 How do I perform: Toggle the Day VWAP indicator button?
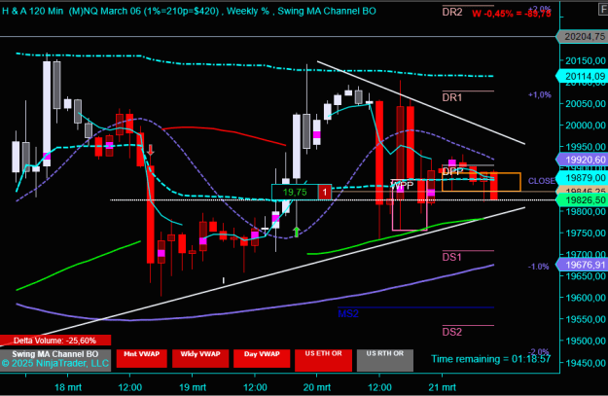tap(262, 358)
